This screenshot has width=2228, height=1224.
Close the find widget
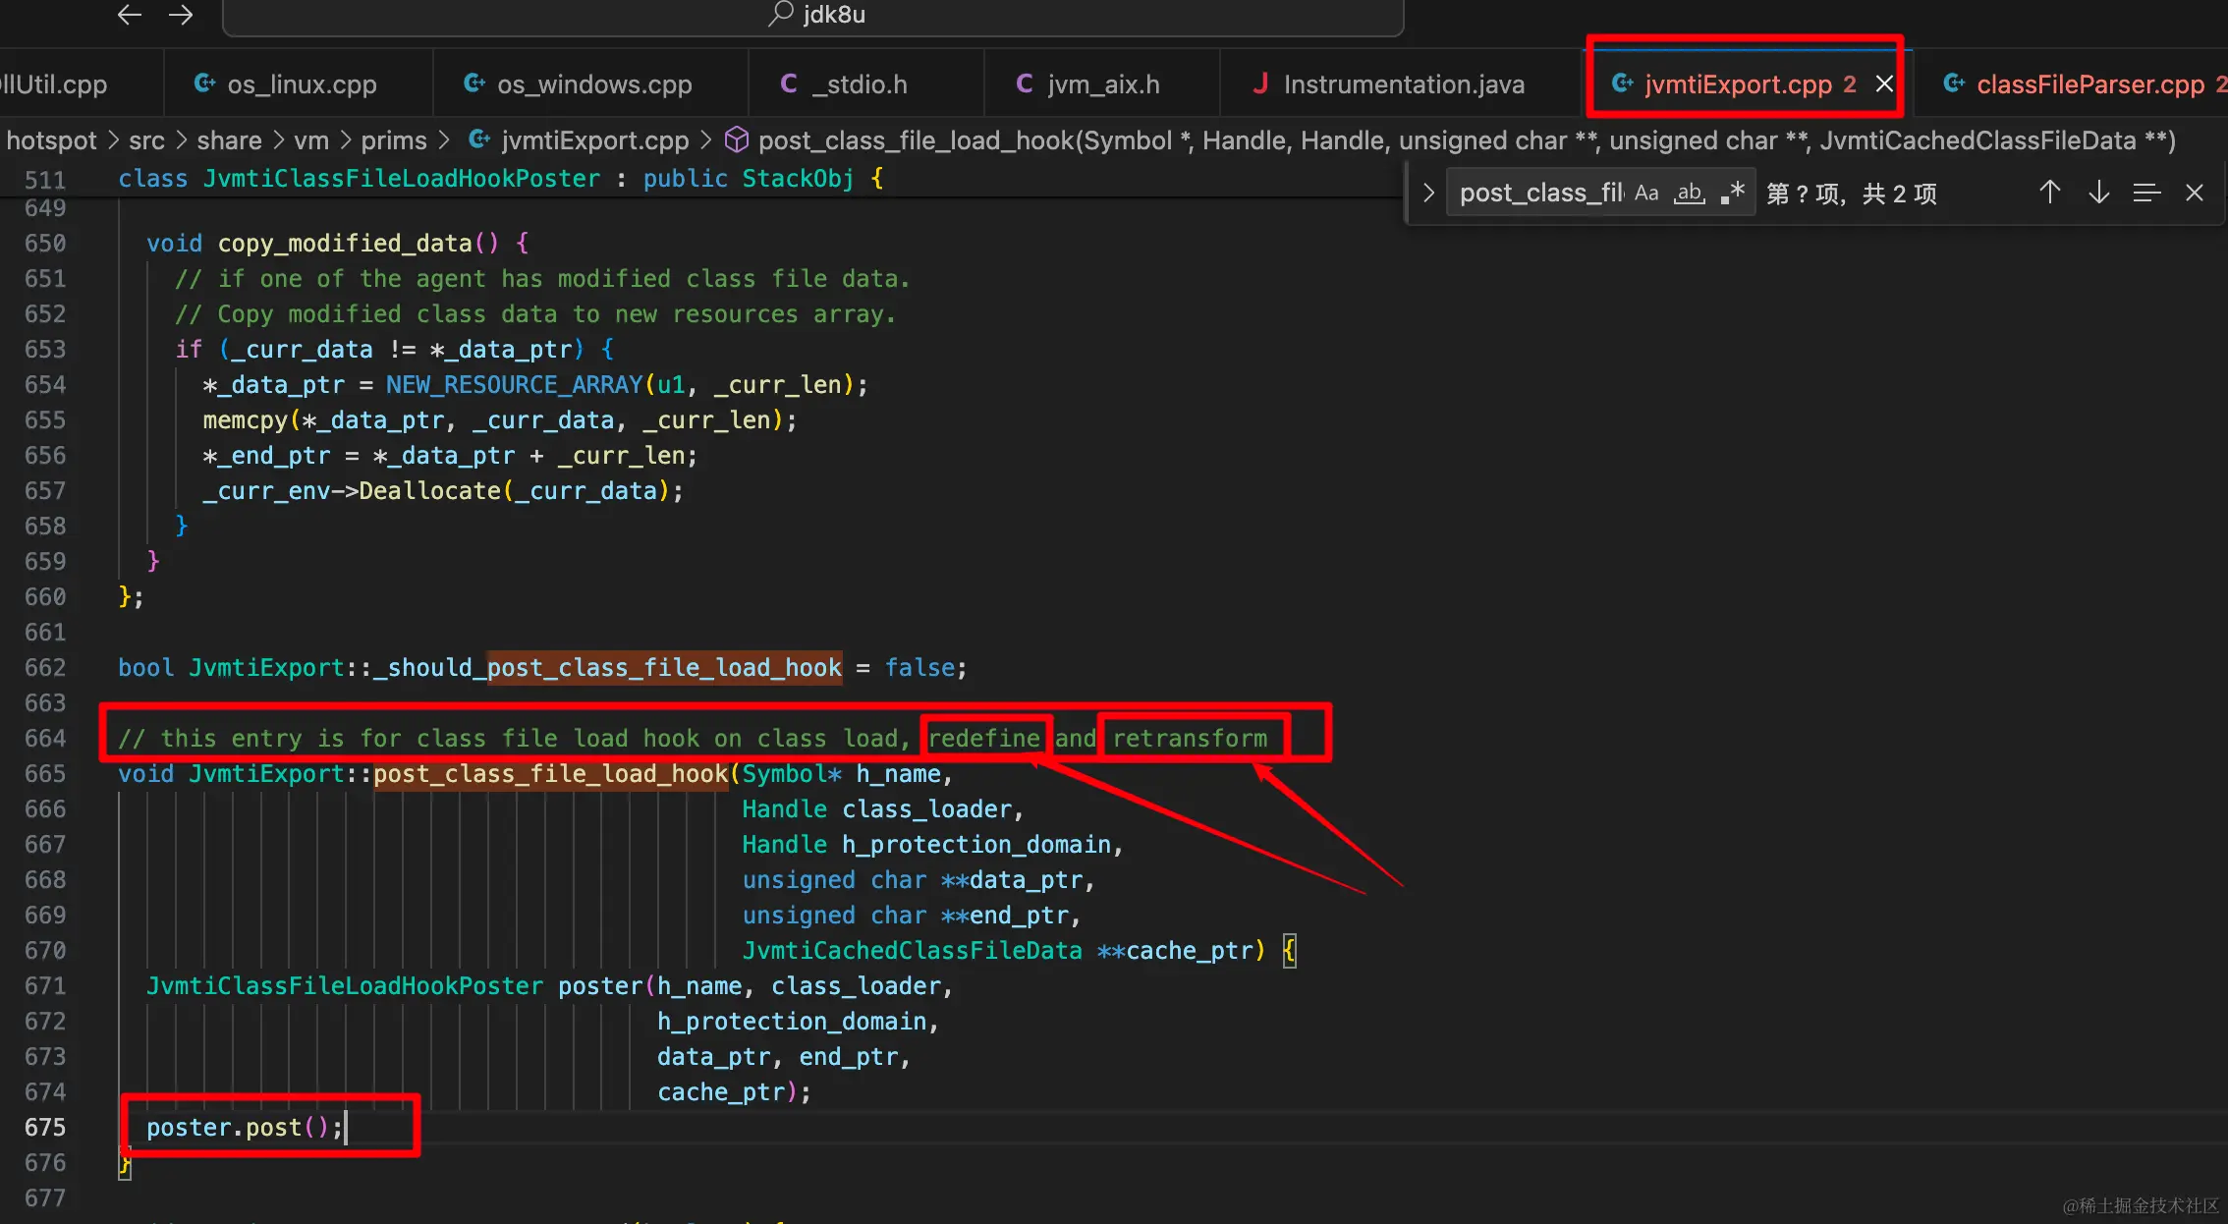coord(2195,193)
